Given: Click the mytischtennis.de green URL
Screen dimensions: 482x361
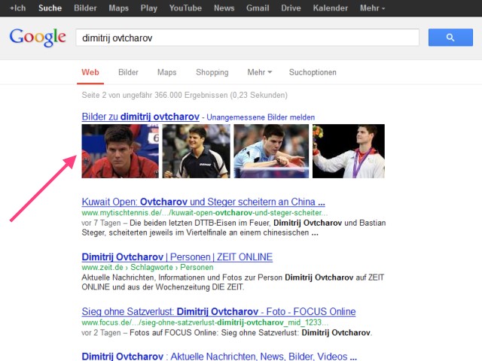Looking at the screenshot, I should (204, 213).
